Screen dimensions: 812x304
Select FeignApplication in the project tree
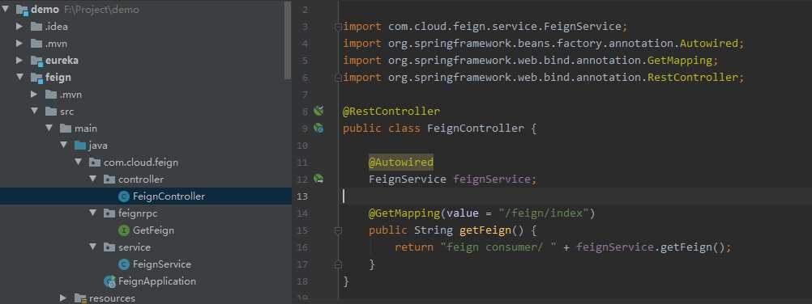pyautogui.click(x=157, y=281)
